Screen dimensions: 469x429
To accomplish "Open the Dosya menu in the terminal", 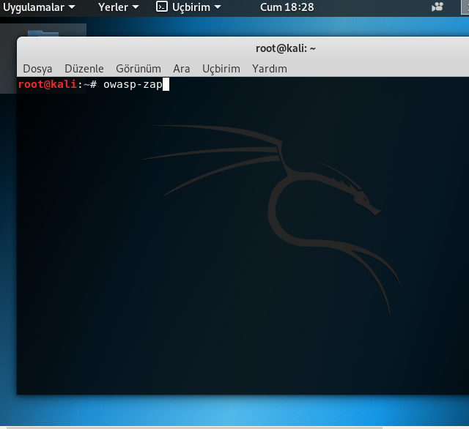I will tap(37, 69).
